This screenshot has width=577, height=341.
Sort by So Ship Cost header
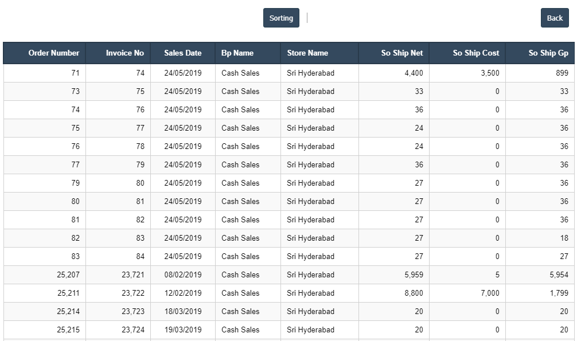click(475, 53)
